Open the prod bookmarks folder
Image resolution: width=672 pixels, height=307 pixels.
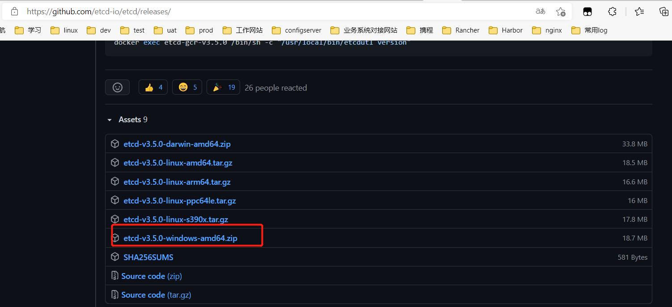(200, 30)
